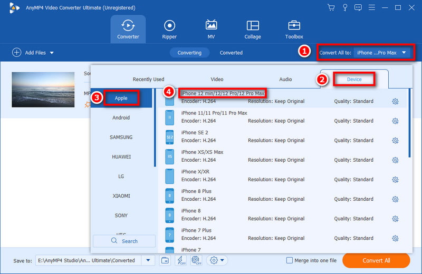This screenshot has width=422, height=274.
Task: Toggle the hardware acceleration chip icon
Action: point(196,260)
